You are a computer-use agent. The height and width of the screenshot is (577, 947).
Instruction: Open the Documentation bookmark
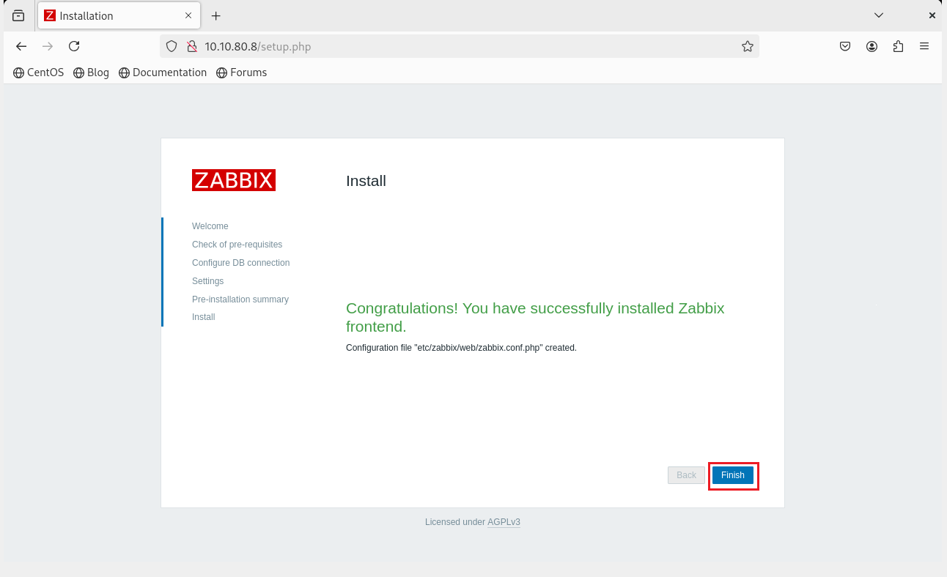[163, 72]
